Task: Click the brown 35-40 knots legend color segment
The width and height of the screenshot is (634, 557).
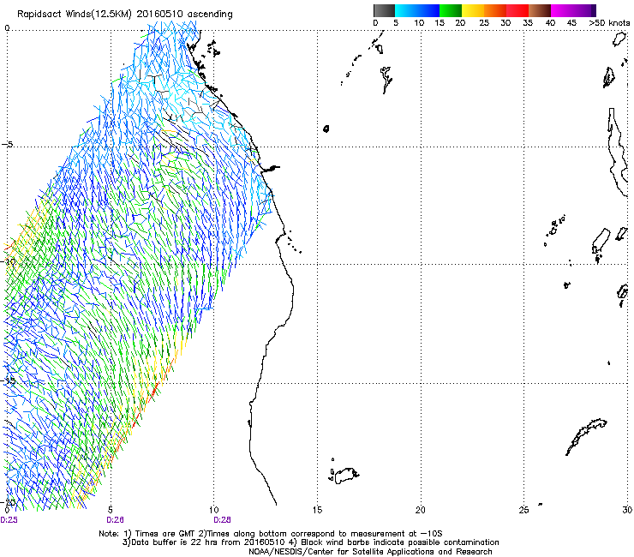Action: click(540, 10)
